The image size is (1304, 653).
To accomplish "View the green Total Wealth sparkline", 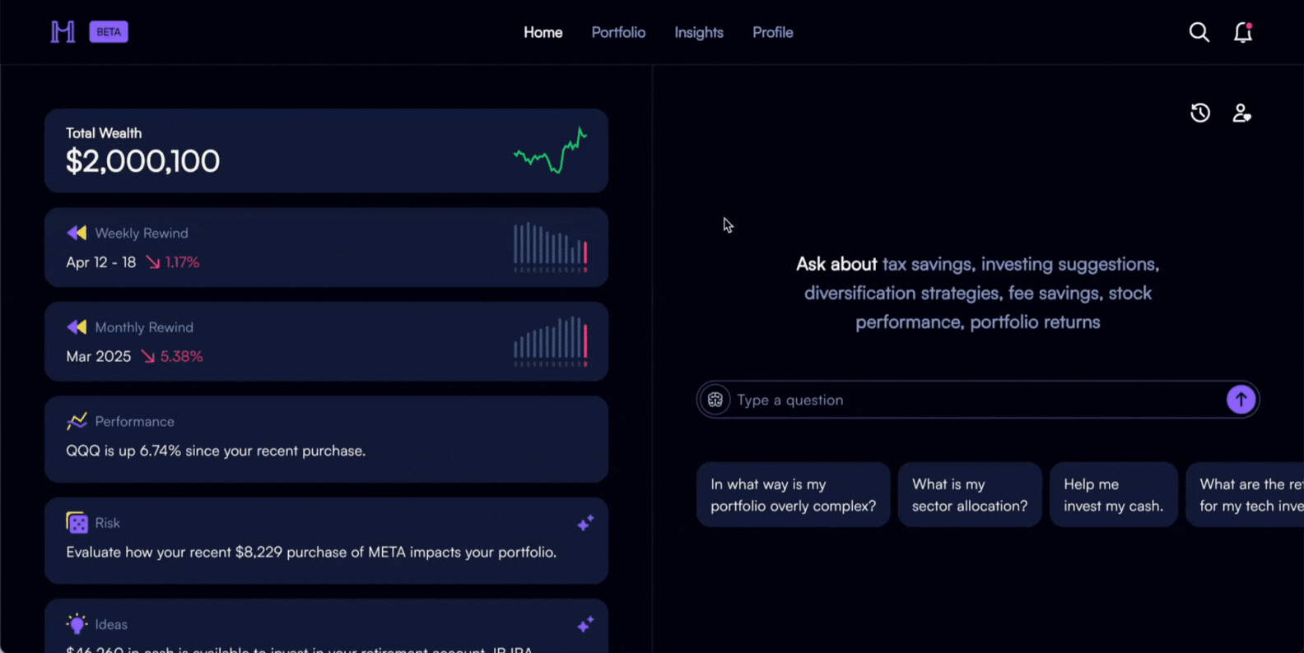I will pyautogui.click(x=550, y=151).
